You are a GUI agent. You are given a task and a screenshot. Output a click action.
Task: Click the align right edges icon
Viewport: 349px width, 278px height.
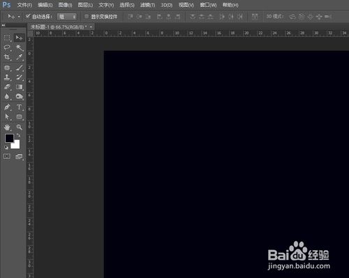pos(178,17)
